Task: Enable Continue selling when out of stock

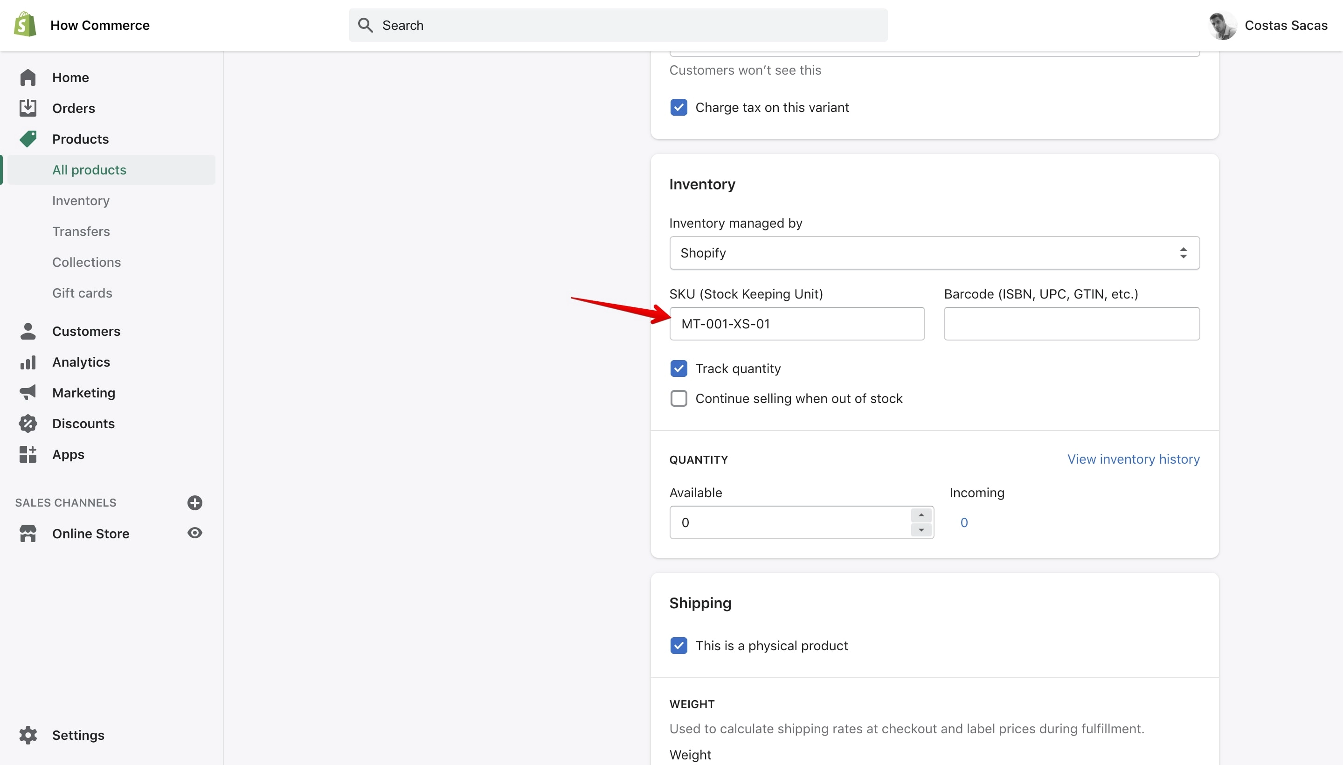Action: pos(678,398)
